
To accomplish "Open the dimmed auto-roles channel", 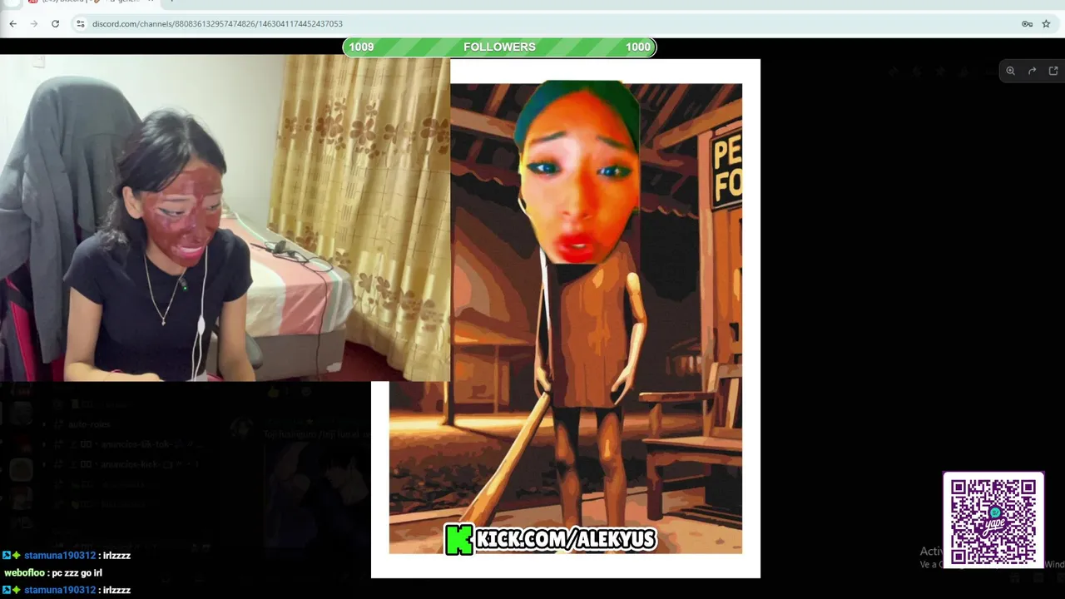I will 90,424.
